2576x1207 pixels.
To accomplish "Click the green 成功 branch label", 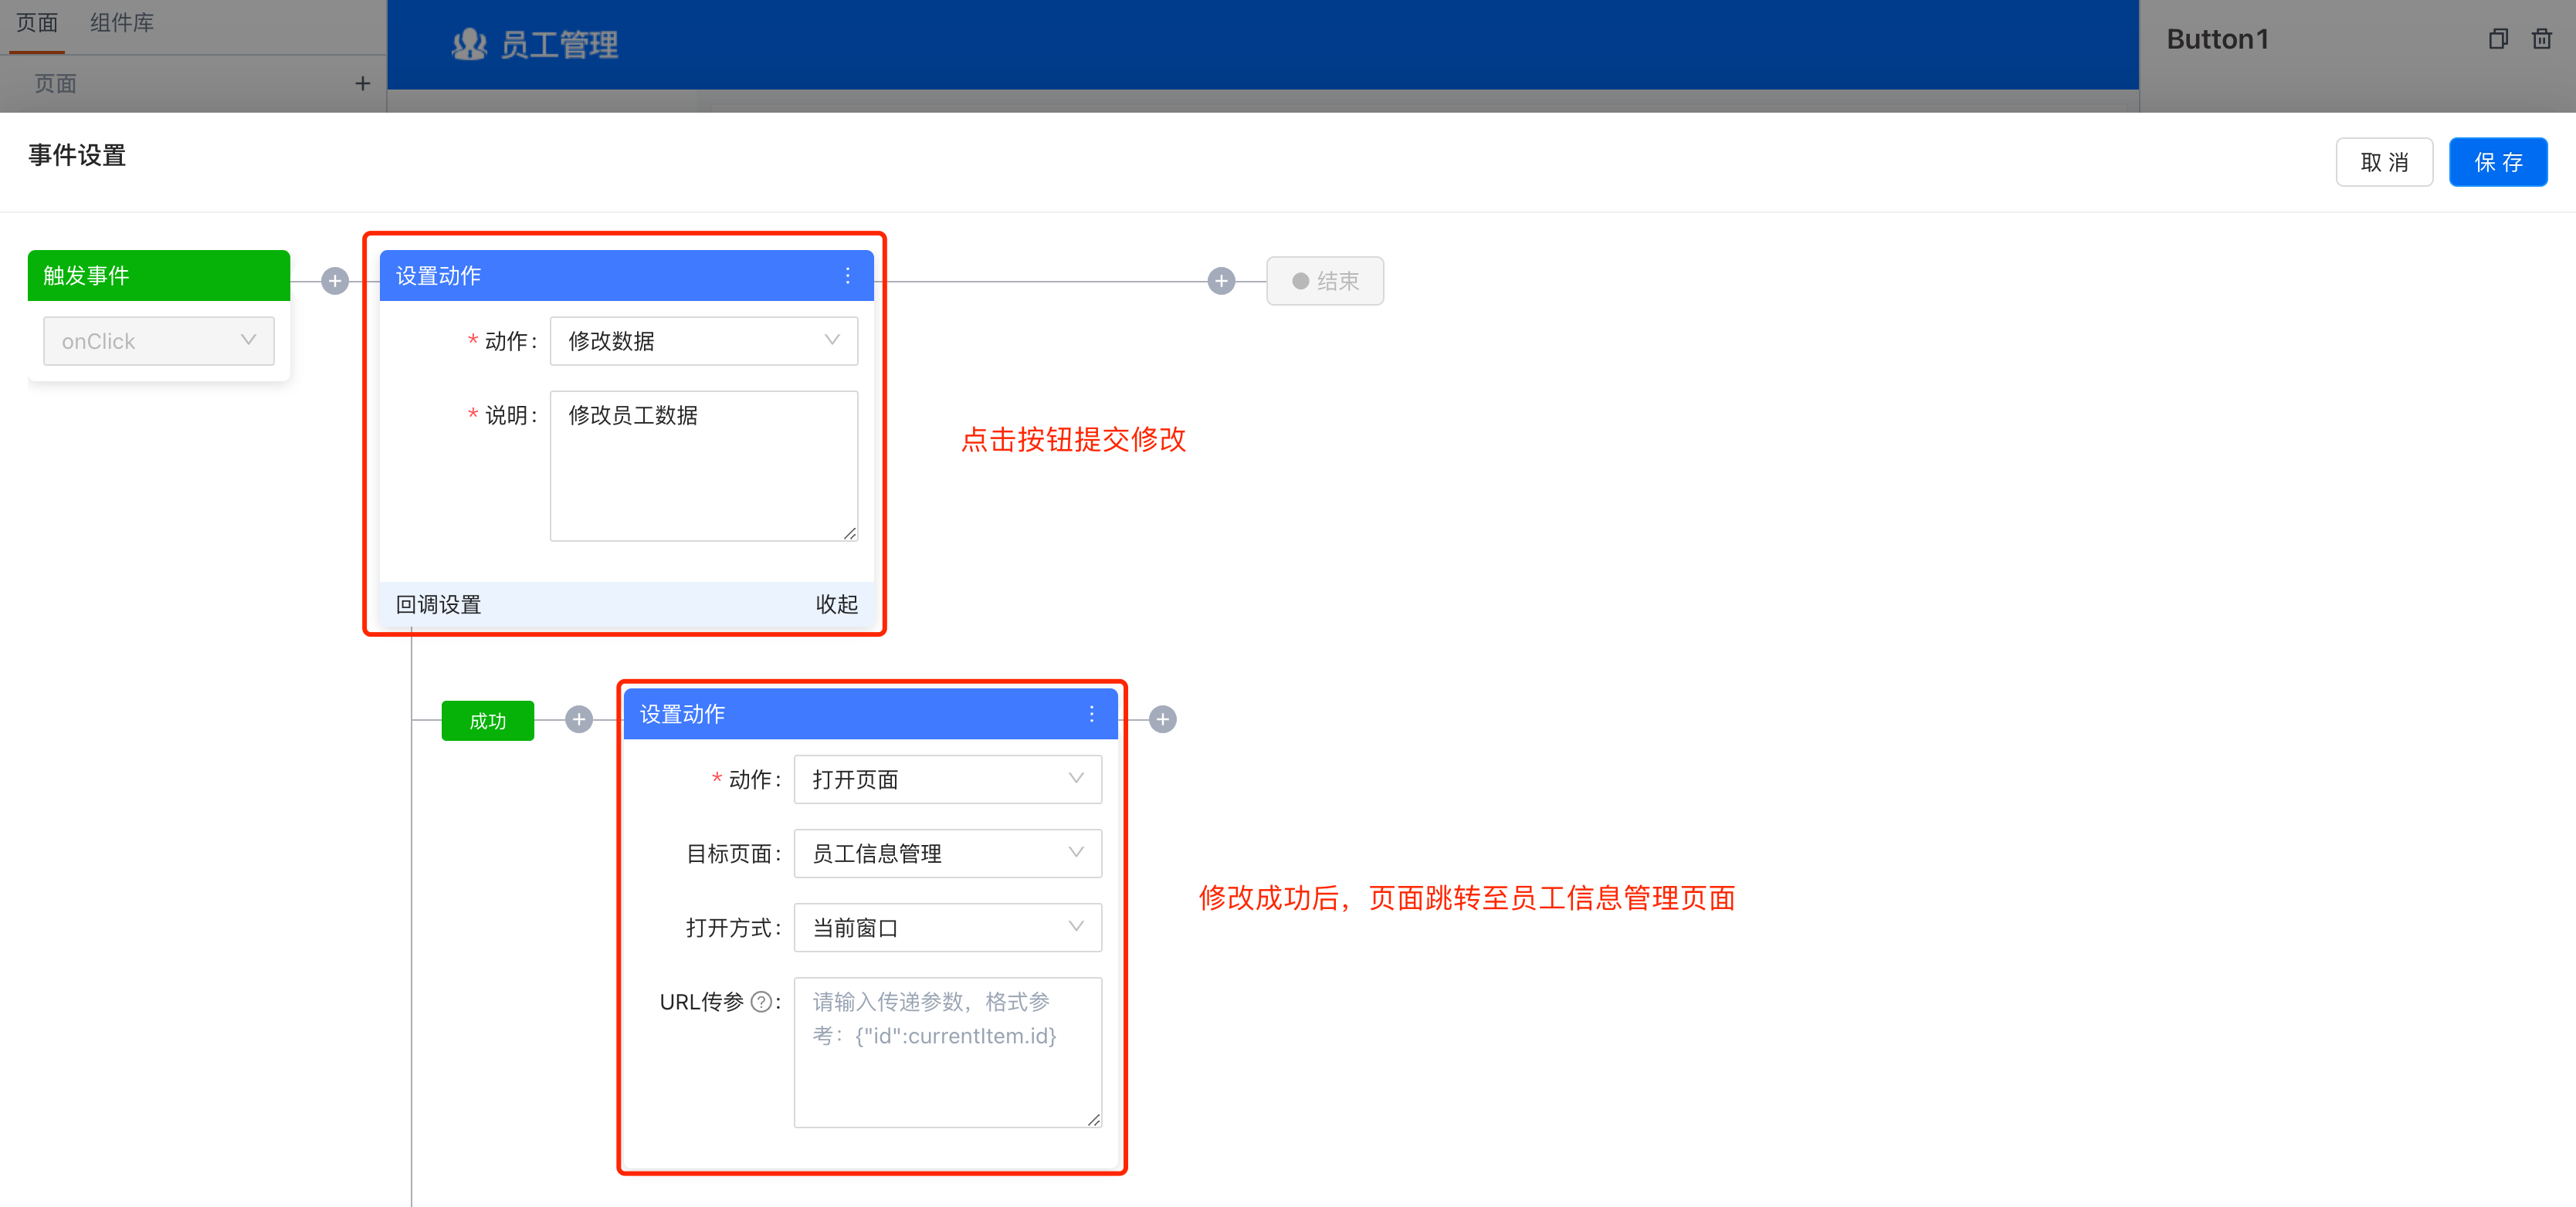I will [x=488, y=720].
